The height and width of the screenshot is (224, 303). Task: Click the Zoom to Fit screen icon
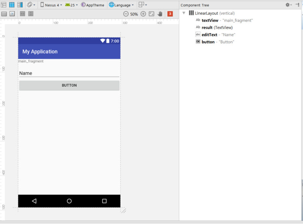(x=151, y=14)
